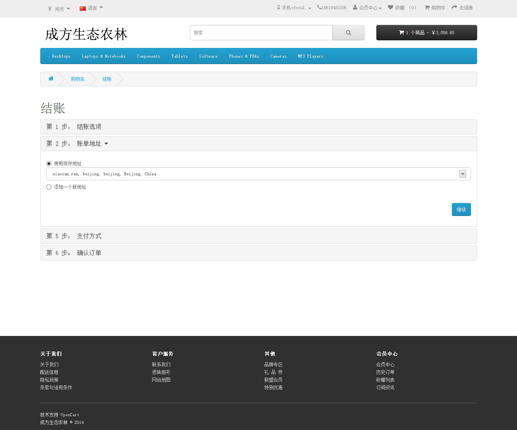517x430 pixels.
Task: Choose 添加一个新地址 radio option
Action: 49,187
